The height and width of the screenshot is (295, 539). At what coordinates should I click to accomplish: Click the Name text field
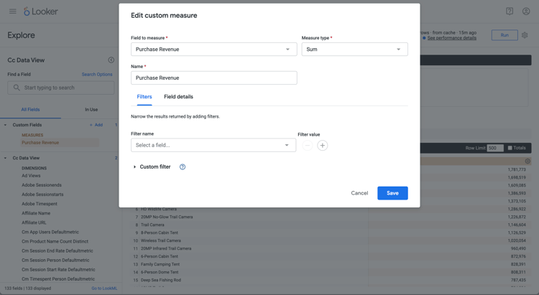click(213, 78)
